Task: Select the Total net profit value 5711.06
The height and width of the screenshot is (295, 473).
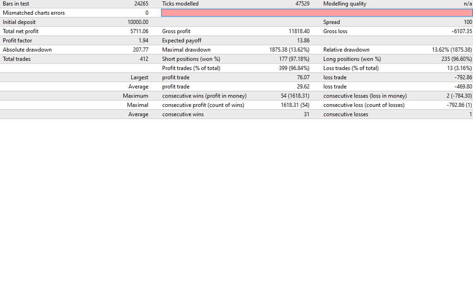Action: (x=139, y=31)
